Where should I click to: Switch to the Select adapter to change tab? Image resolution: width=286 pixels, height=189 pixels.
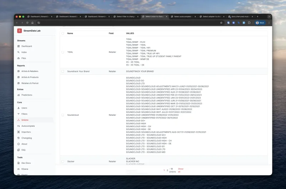click(x=212, y=16)
